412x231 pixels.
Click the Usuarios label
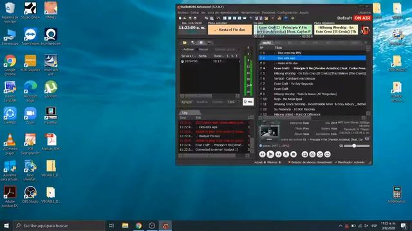click(364, 13)
